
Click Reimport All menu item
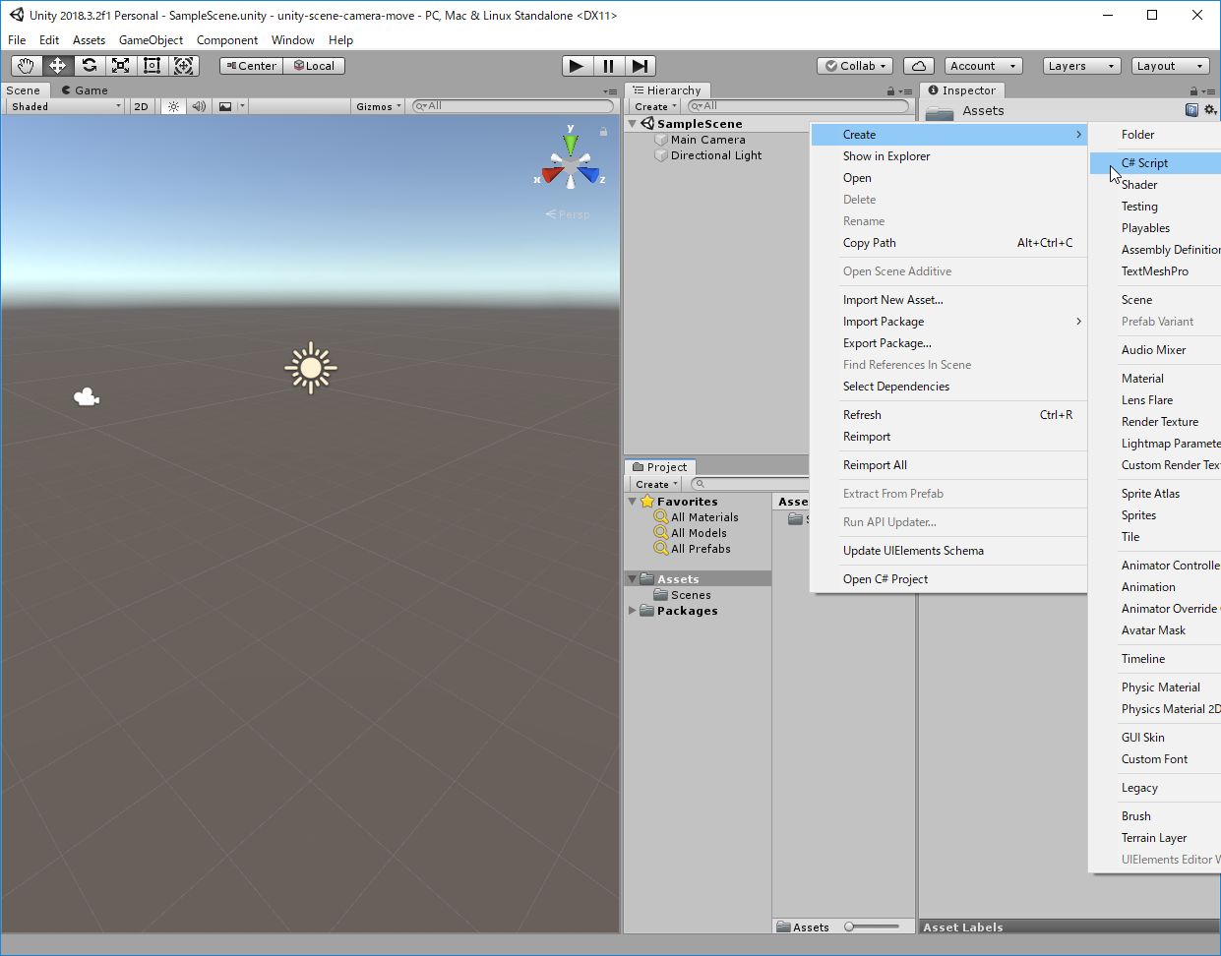coord(948,465)
